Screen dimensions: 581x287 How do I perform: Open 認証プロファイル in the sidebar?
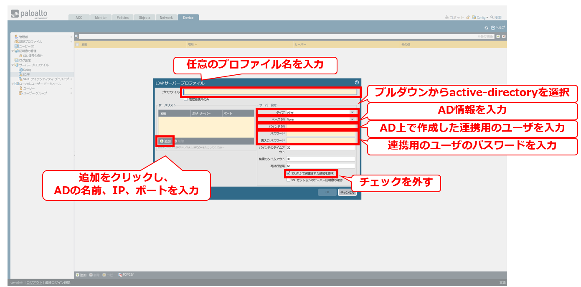click(30, 41)
